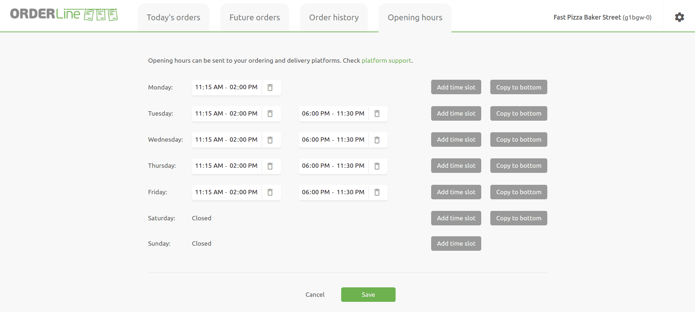Remove Tuesday's 06:00 PM evening slot

click(377, 114)
